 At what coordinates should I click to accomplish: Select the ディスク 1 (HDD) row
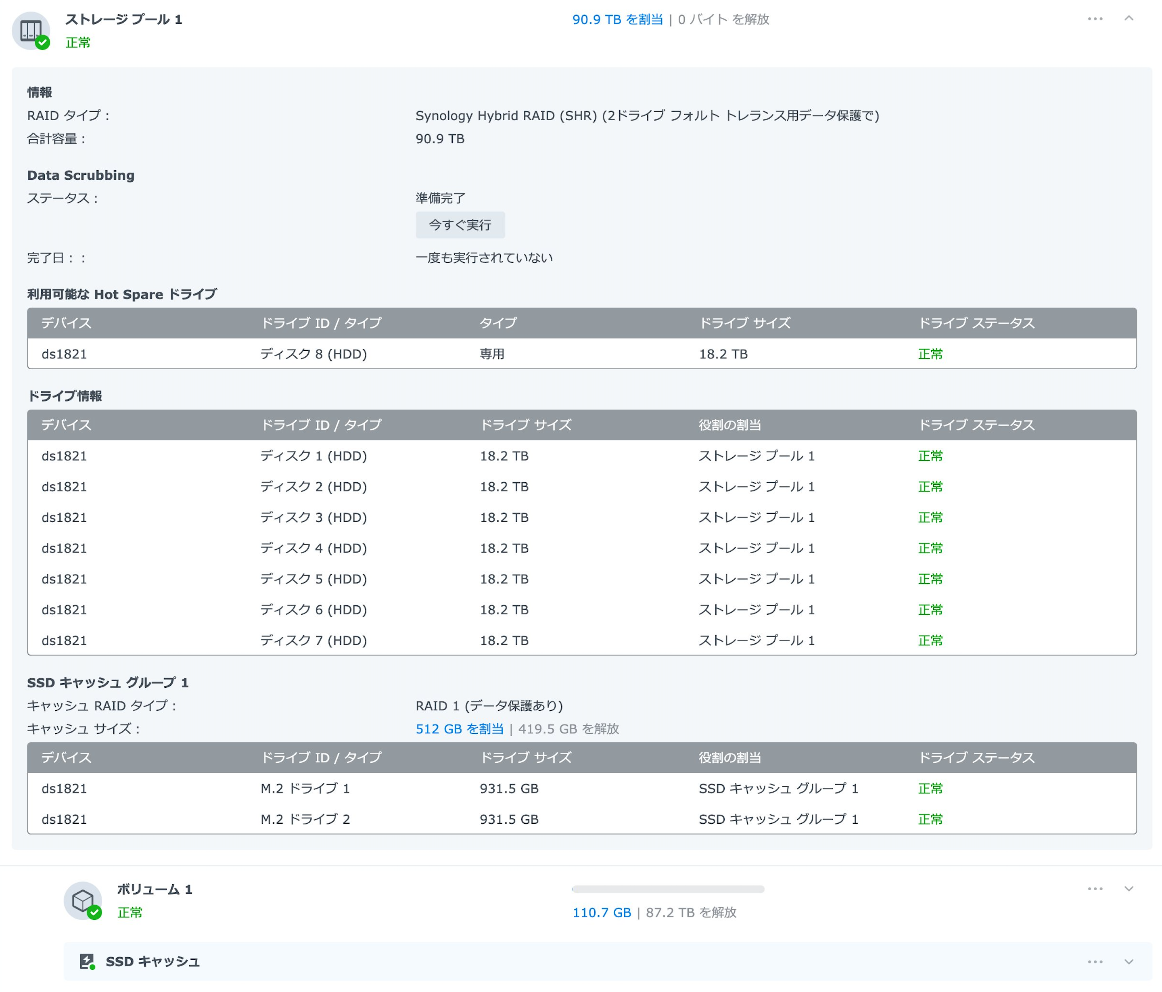click(313, 456)
